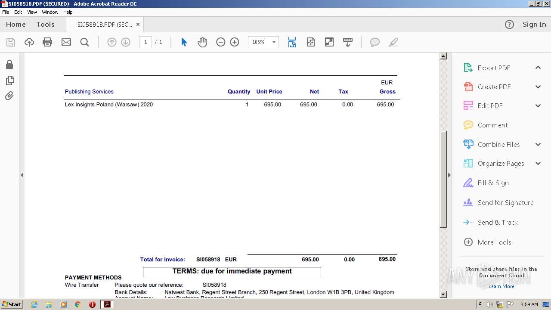Expand the Combine Files chevron

coord(538,144)
